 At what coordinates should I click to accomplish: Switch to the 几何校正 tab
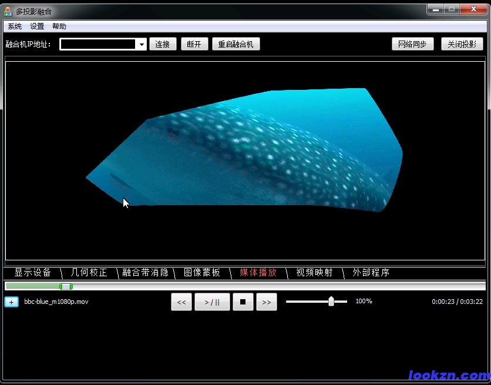pyautogui.click(x=89, y=273)
